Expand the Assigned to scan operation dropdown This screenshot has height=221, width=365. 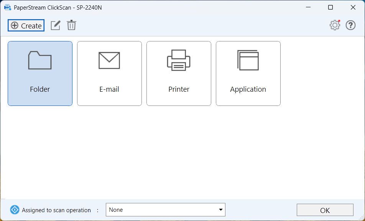(x=166, y=209)
